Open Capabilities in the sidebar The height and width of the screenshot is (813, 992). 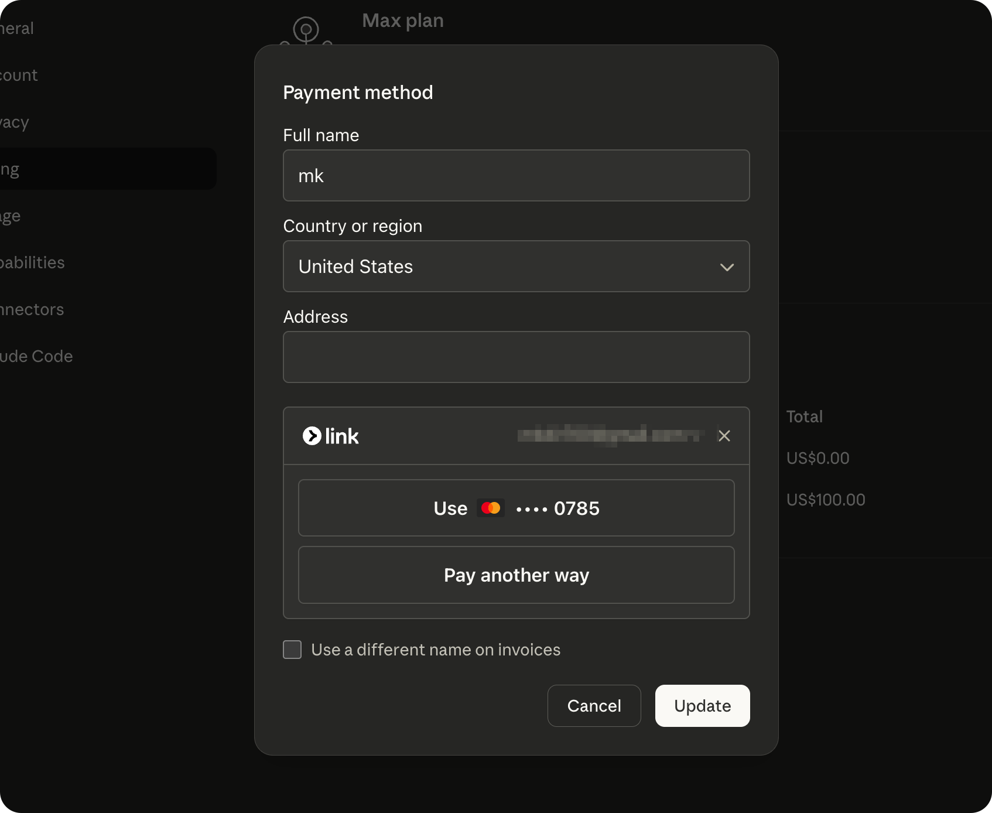(32, 262)
